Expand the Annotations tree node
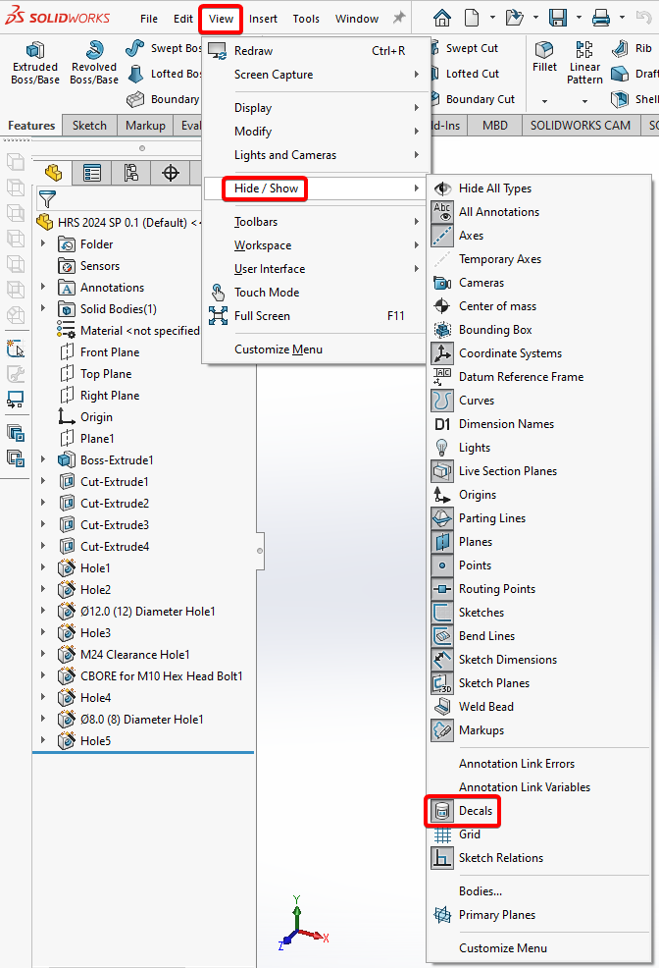 43,287
